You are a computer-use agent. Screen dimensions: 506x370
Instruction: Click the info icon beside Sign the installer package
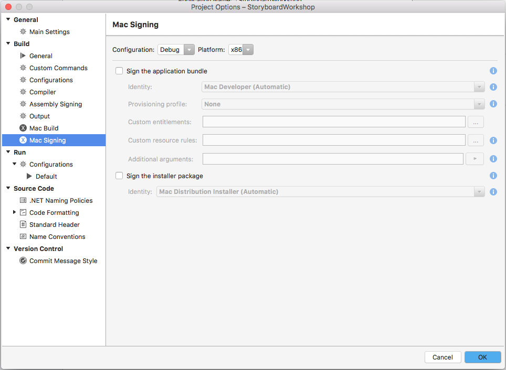(x=493, y=176)
